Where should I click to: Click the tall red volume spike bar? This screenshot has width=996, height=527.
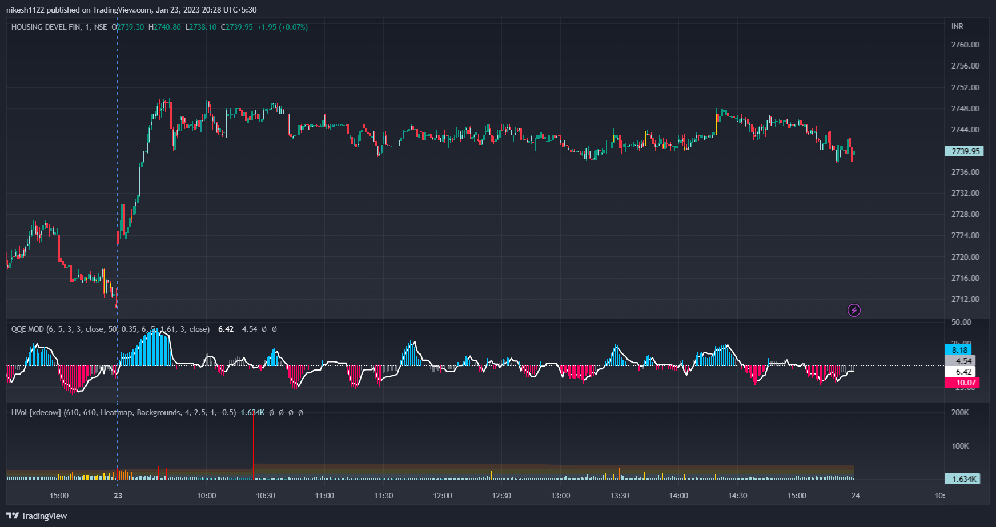(254, 445)
